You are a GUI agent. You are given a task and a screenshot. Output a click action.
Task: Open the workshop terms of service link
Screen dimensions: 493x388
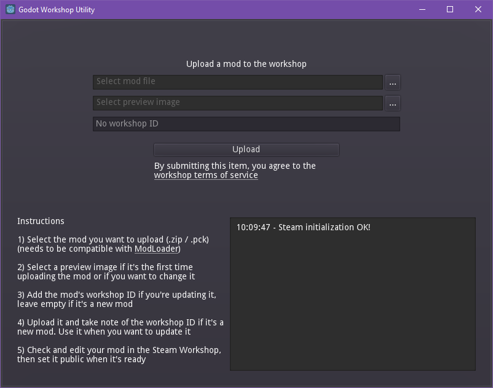[x=206, y=175]
